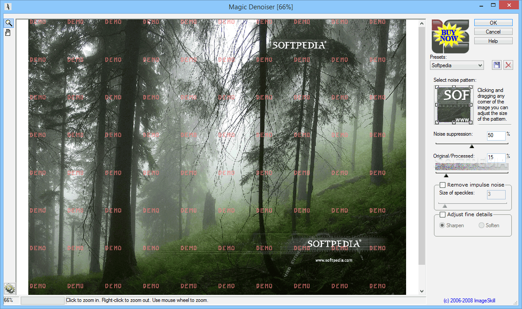
Task: Open settings via gear icon at bottom-left
Action: click(x=10, y=288)
